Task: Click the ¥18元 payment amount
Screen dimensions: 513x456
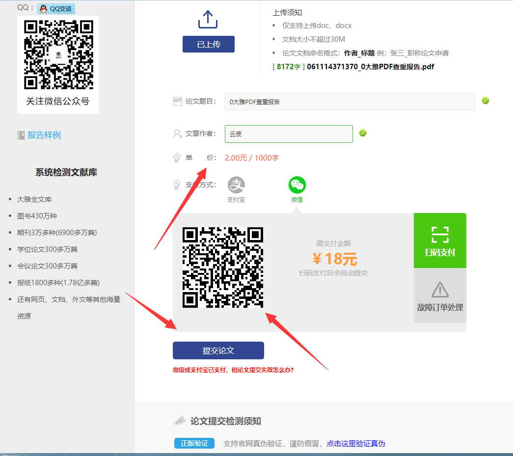Action: point(334,259)
